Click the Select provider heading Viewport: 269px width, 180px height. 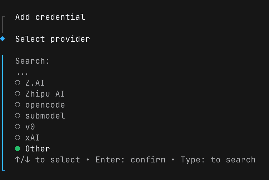click(x=53, y=39)
